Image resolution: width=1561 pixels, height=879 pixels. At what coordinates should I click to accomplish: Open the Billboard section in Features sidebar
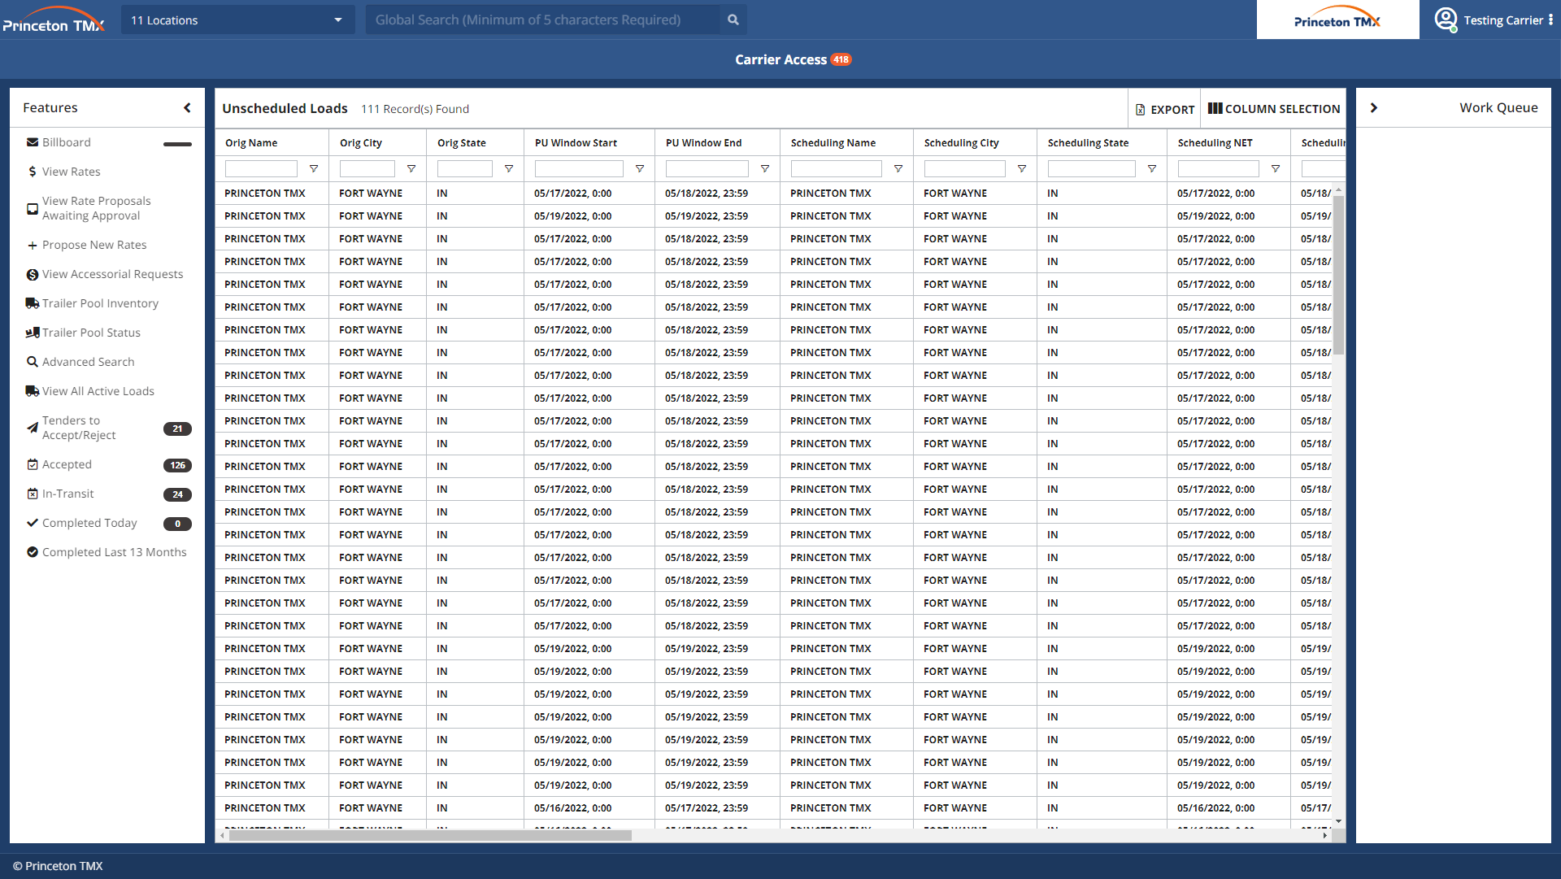[x=66, y=141]
